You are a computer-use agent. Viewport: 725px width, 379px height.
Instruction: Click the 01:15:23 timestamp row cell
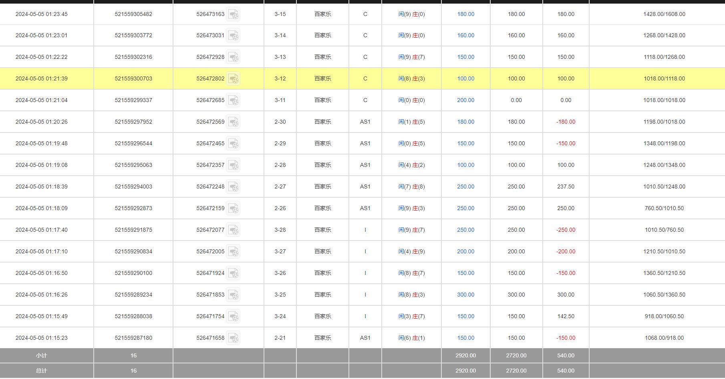[42, 338]
